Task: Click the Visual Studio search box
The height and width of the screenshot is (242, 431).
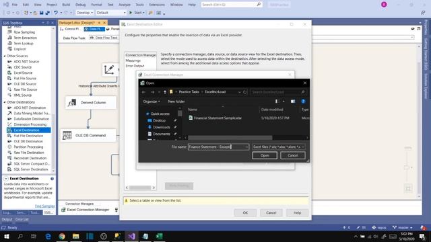Action: pyautogui.click(x=232, y=5)
